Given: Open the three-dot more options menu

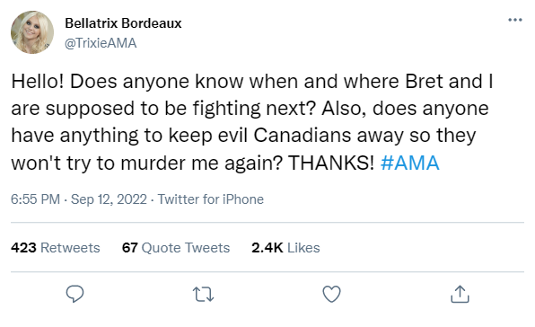Looking at the screenshot, I should click(x=515, y=20).
